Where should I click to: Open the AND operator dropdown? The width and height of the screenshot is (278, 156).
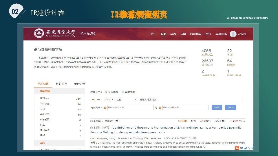click(109, 100)
